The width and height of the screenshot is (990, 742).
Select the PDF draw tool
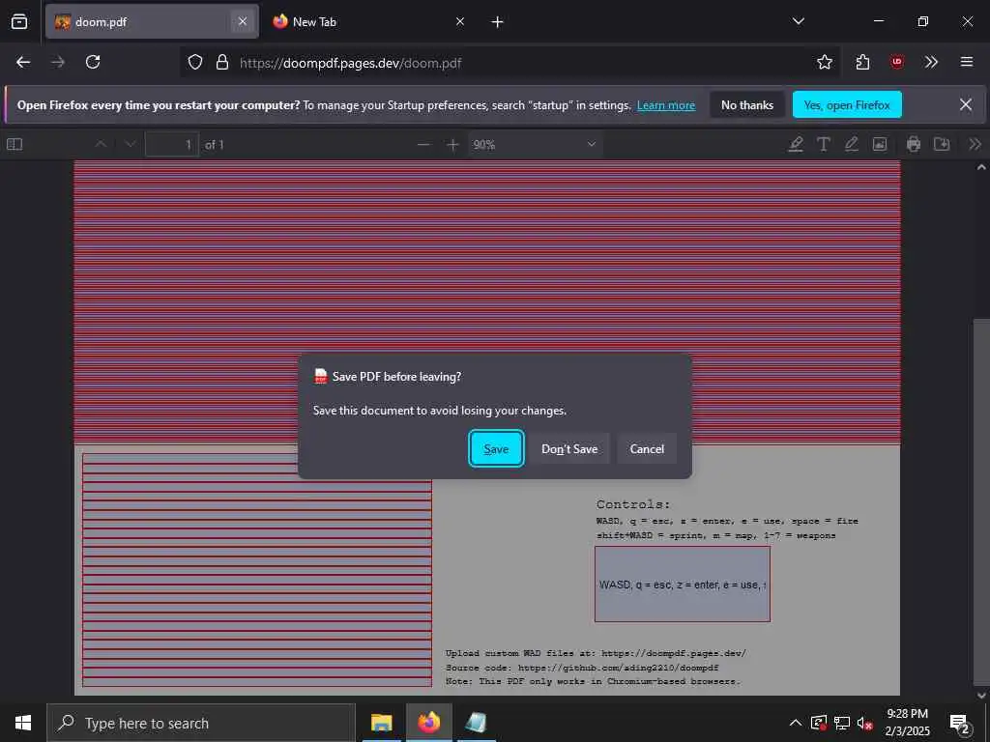tap(851, 145)
